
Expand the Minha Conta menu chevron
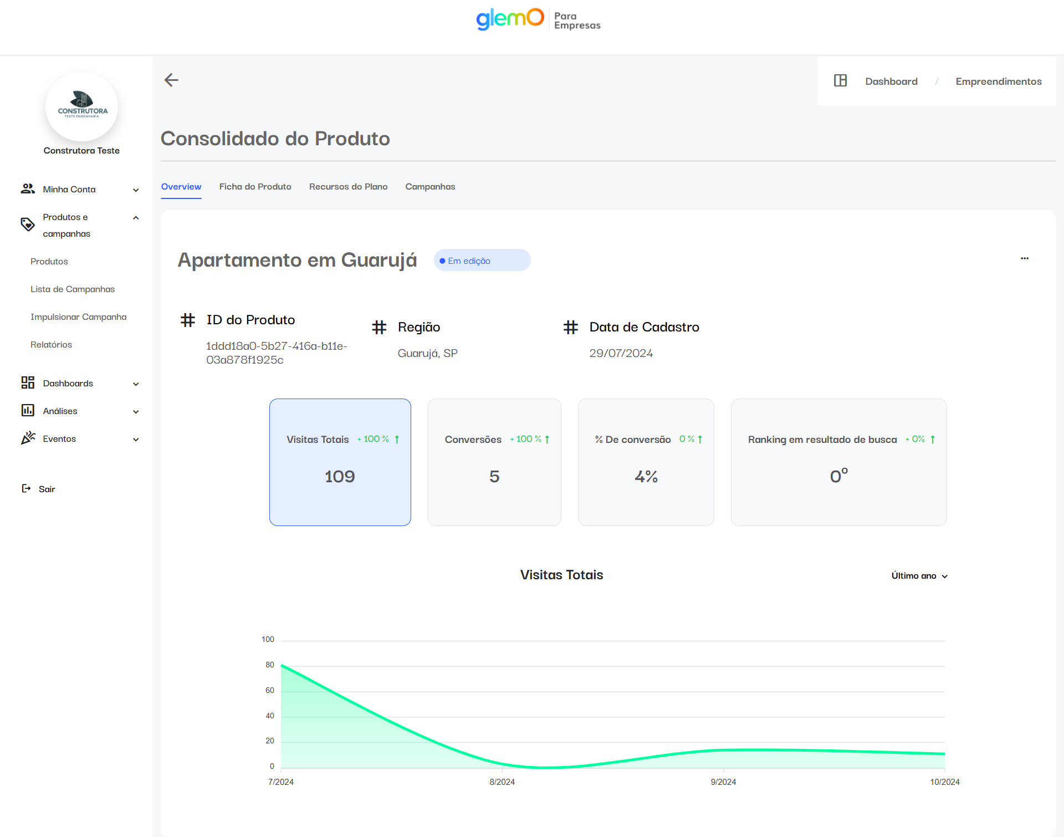click(x=136, y=190)
